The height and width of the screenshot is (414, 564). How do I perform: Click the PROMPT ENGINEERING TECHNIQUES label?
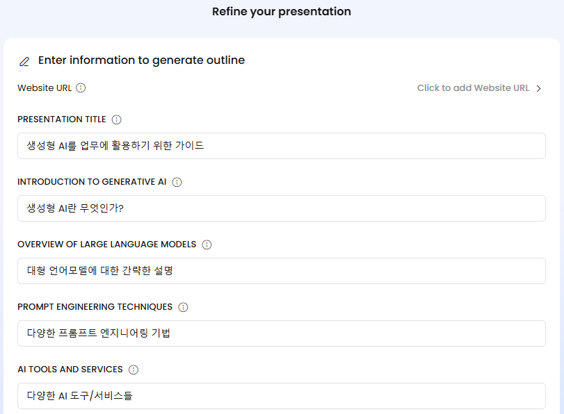[95, 307]
